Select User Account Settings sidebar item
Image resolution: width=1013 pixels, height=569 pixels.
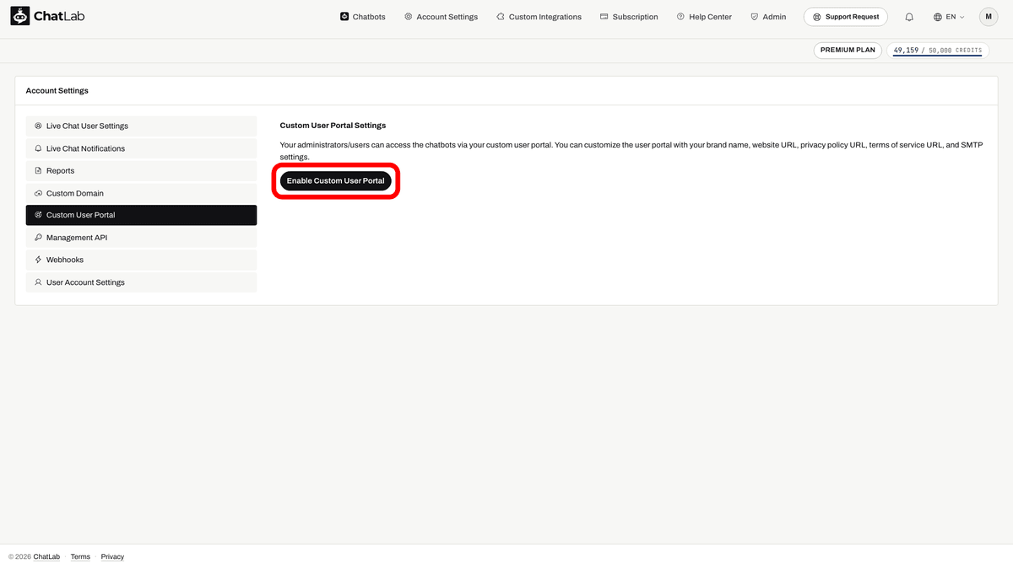(141, 282)
